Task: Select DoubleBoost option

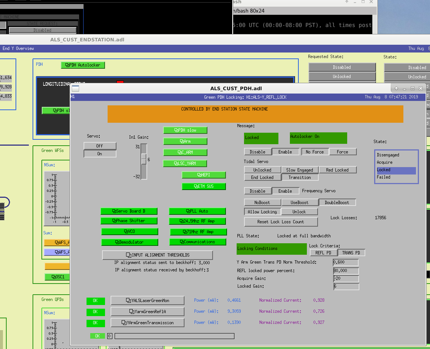Action: 337,203
